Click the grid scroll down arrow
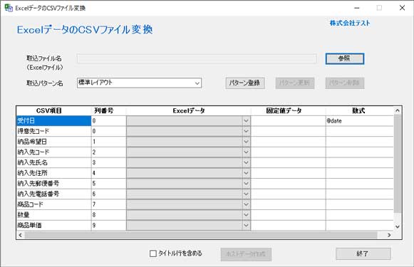 (398, 226)
